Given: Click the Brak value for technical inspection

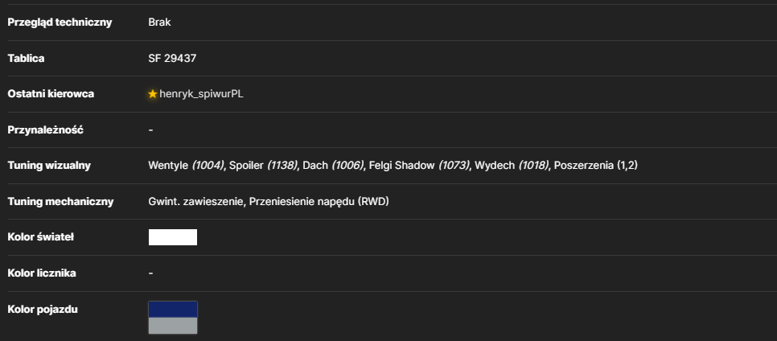Looking at the screenshot, I should [x=159, y=23].
